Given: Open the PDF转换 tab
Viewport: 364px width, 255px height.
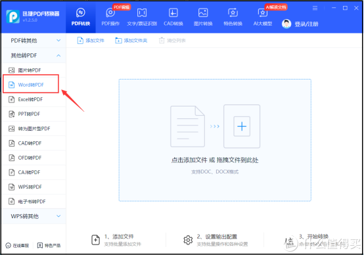Looking at the screenshot, I should 81,17.
